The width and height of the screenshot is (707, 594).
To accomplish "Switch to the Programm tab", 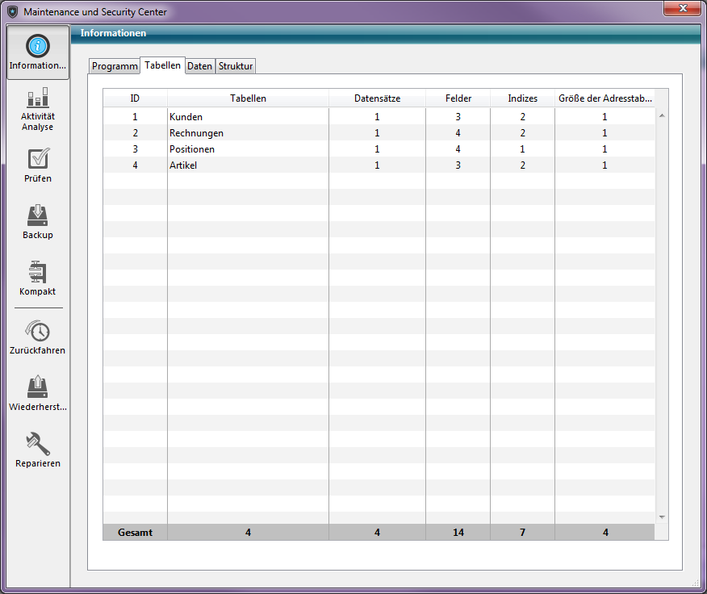I will [114, 66].
